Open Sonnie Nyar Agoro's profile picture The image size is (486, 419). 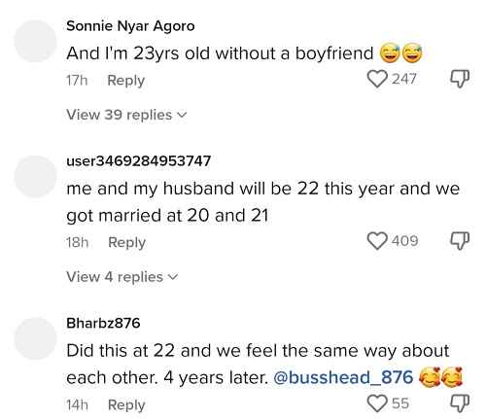pos(35,41)
